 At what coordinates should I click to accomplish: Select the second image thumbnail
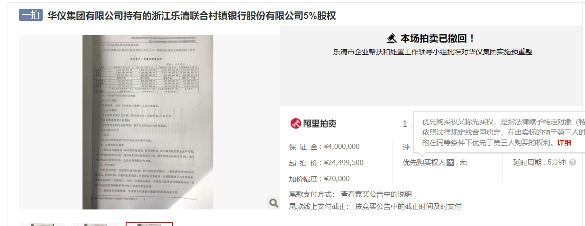click(x=96, y=225)
